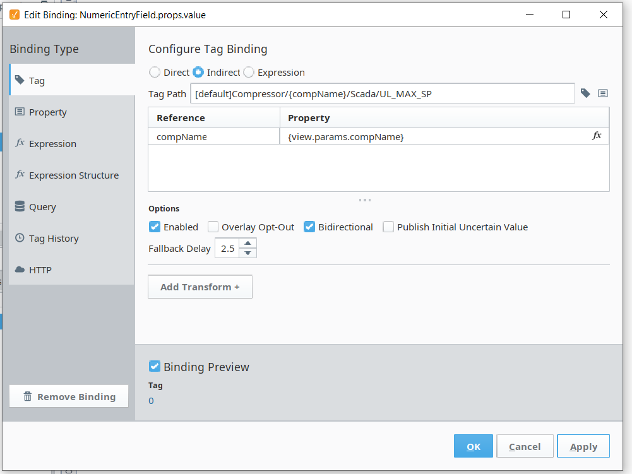
Task: Open the property browse icon next to Tag Path
Action: (603, 93)
